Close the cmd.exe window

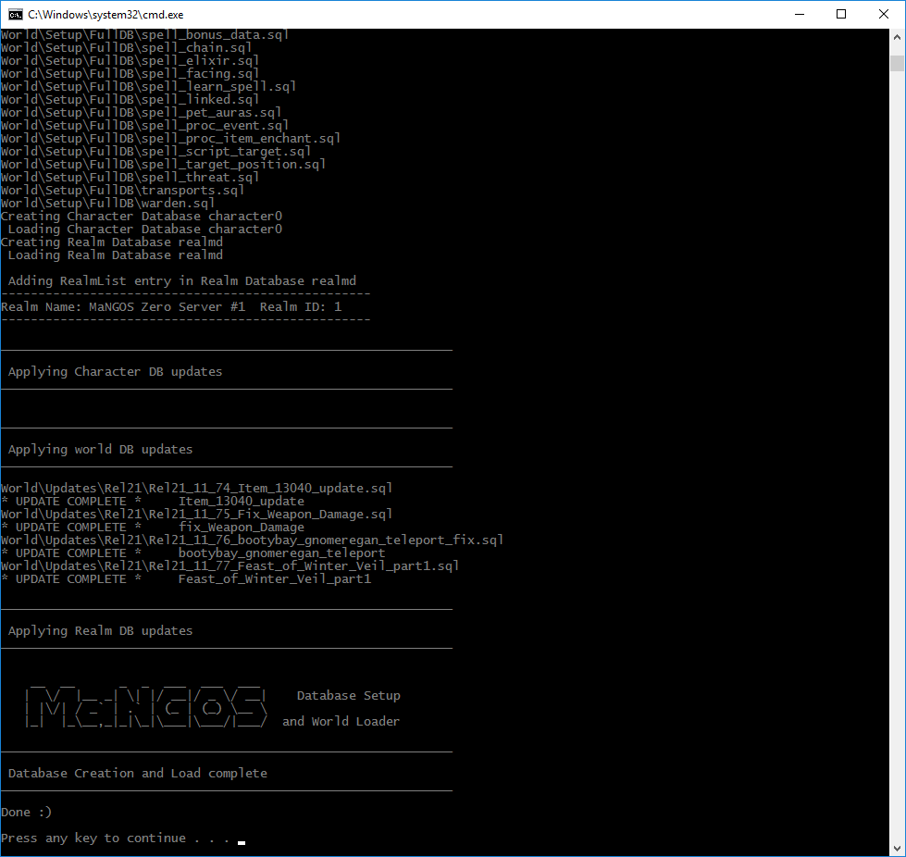[x=884, y=15]
